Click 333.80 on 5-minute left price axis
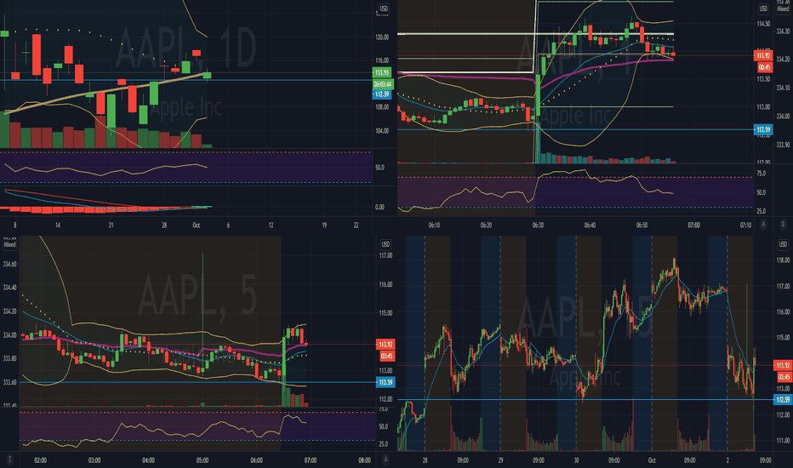Image resolution: width=793 pixels, height=468 pixels. pos(9,358)
